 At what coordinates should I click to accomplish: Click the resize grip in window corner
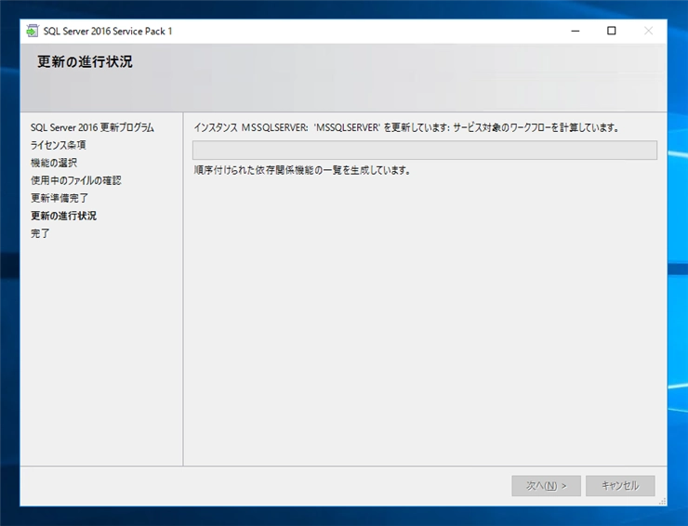tap(662, 501)
